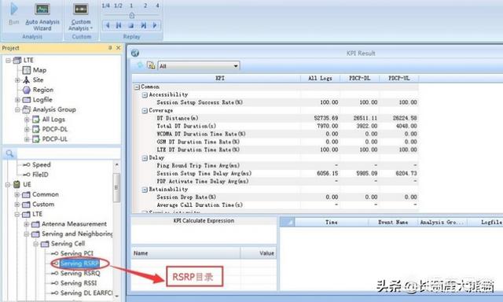Viewport: 503px width, 302px height.
Task: Open the All filter dropdown
Action: (x=199, y=66)
